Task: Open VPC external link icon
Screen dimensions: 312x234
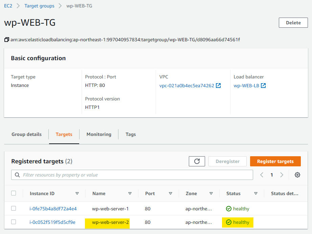Action: pyautogui.click(x=218, y=86)
